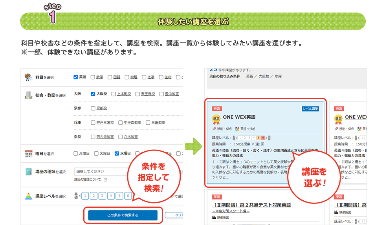Screen dimensions: 385x225
Task: Click the 大阪 region label
Action: pos(77,94)
